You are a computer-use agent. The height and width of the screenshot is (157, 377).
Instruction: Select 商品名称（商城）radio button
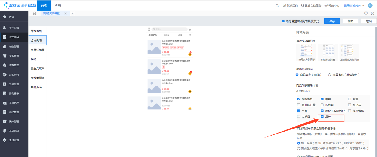point(297,75)
